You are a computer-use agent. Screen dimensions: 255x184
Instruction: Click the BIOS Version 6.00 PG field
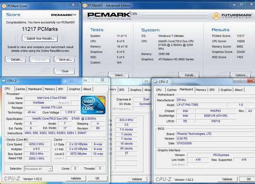[215, 139]
